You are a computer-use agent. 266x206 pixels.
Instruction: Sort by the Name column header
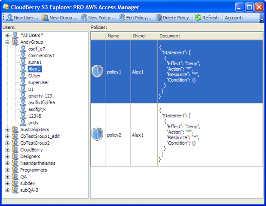pyautogui.click(x=118, y=36)
